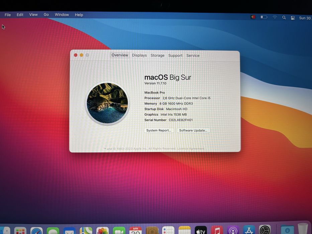Click the graphics value Intel Iris 1536 MB

coord(174,114)
